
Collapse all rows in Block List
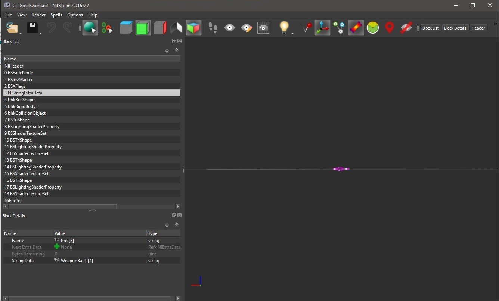[x=177, y=50]
